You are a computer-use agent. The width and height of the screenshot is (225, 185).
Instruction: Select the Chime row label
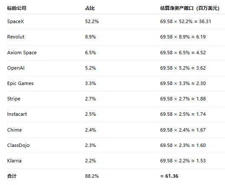14,130
